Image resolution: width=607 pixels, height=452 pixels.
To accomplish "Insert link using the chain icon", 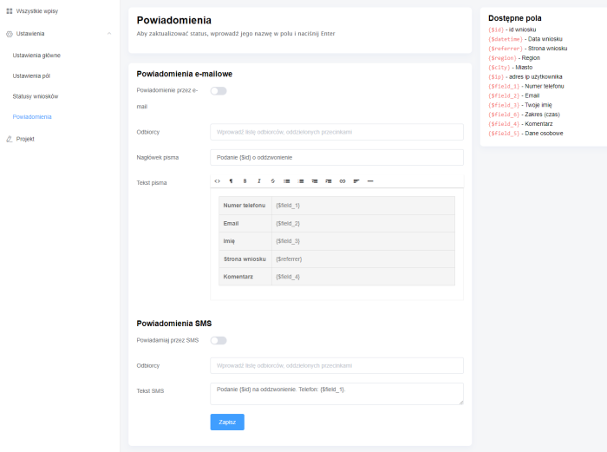I will (343, 181).
